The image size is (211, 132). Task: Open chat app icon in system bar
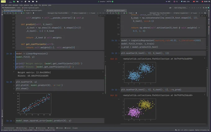click(29, 2)
